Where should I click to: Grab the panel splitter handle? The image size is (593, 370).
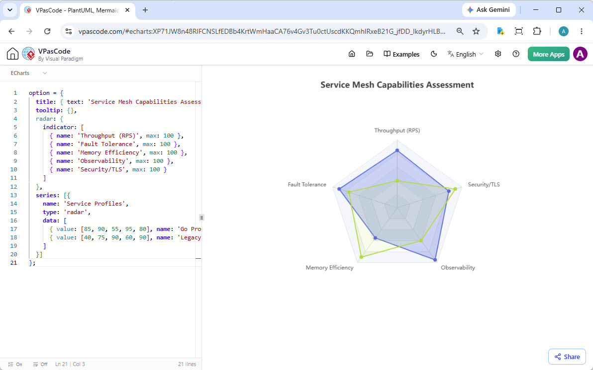point(201,218)
